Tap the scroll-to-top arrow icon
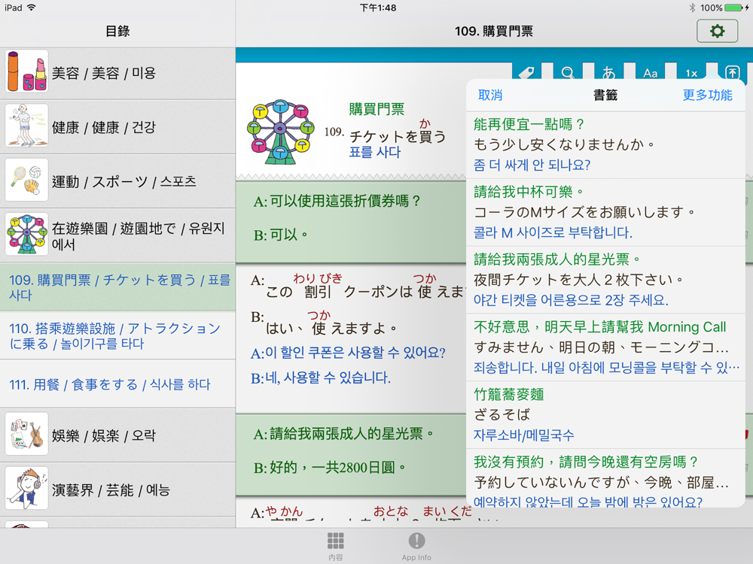The image size is (753, 564). click(733, 72)
